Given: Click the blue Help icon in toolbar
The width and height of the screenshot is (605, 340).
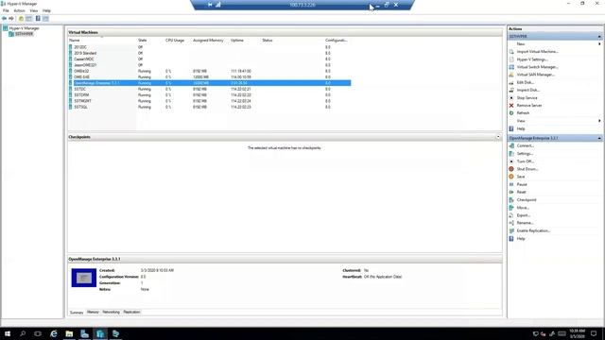Looking at the screenshot, I should point(38,19).
